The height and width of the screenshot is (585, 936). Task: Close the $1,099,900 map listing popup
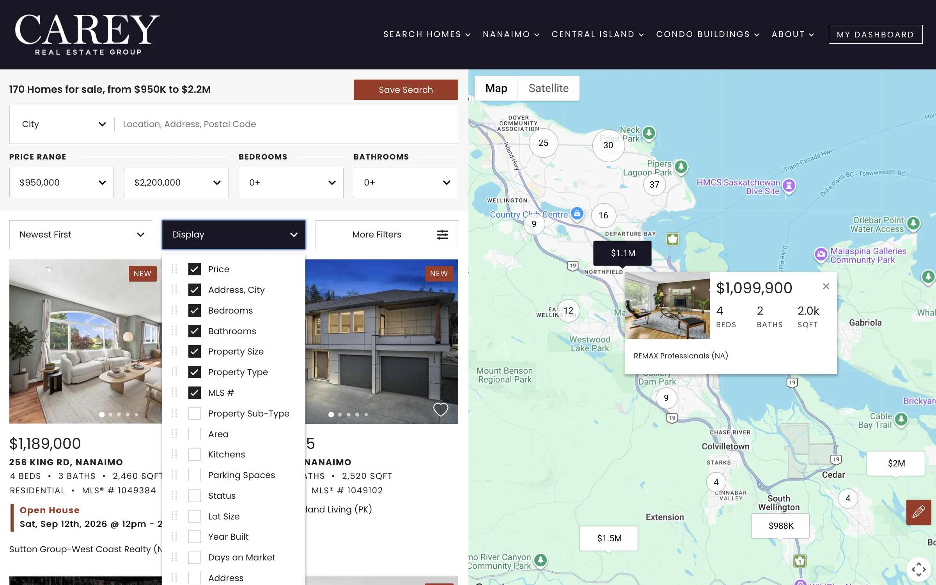826,286
